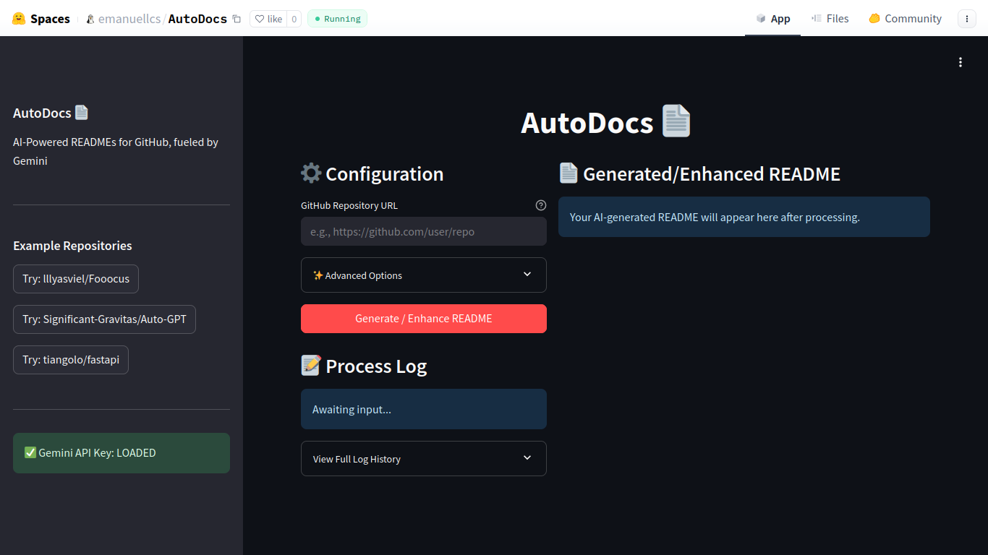Click the Running status badge
Screen dimensions: 988x555
(x=337, y=19)
